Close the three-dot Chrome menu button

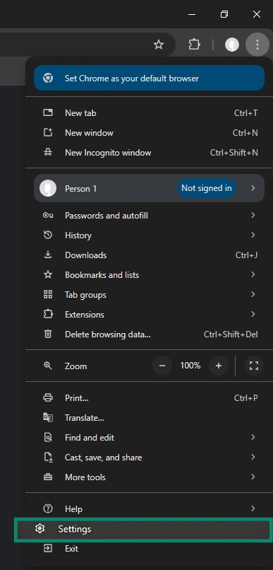(x=257, y=45)
